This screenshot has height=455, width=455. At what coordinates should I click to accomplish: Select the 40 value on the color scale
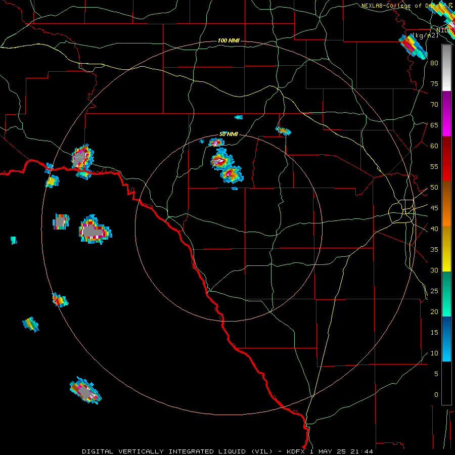pos(434,229)
